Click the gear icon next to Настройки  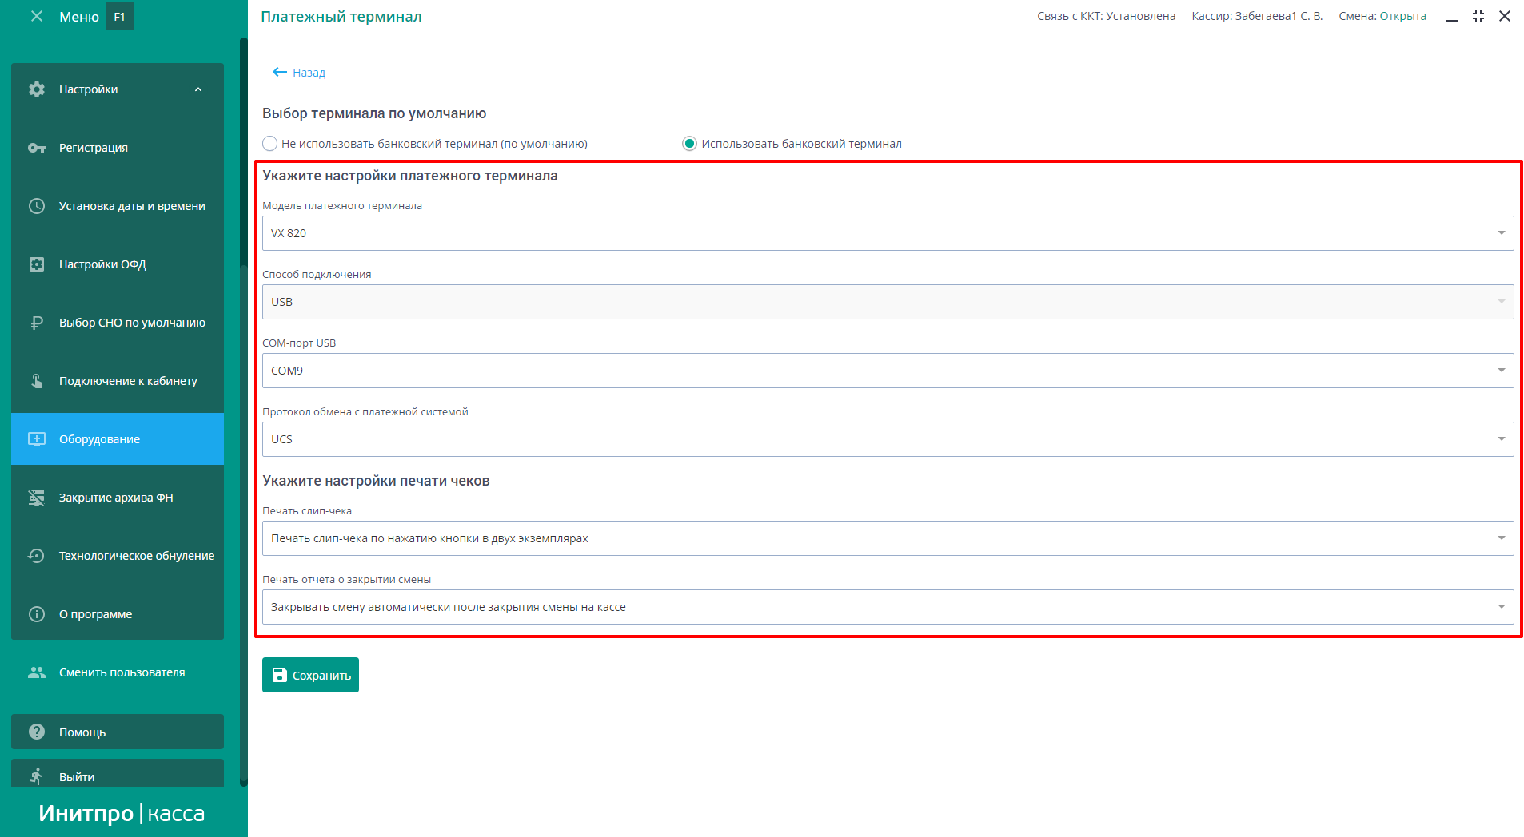[37, 89]
